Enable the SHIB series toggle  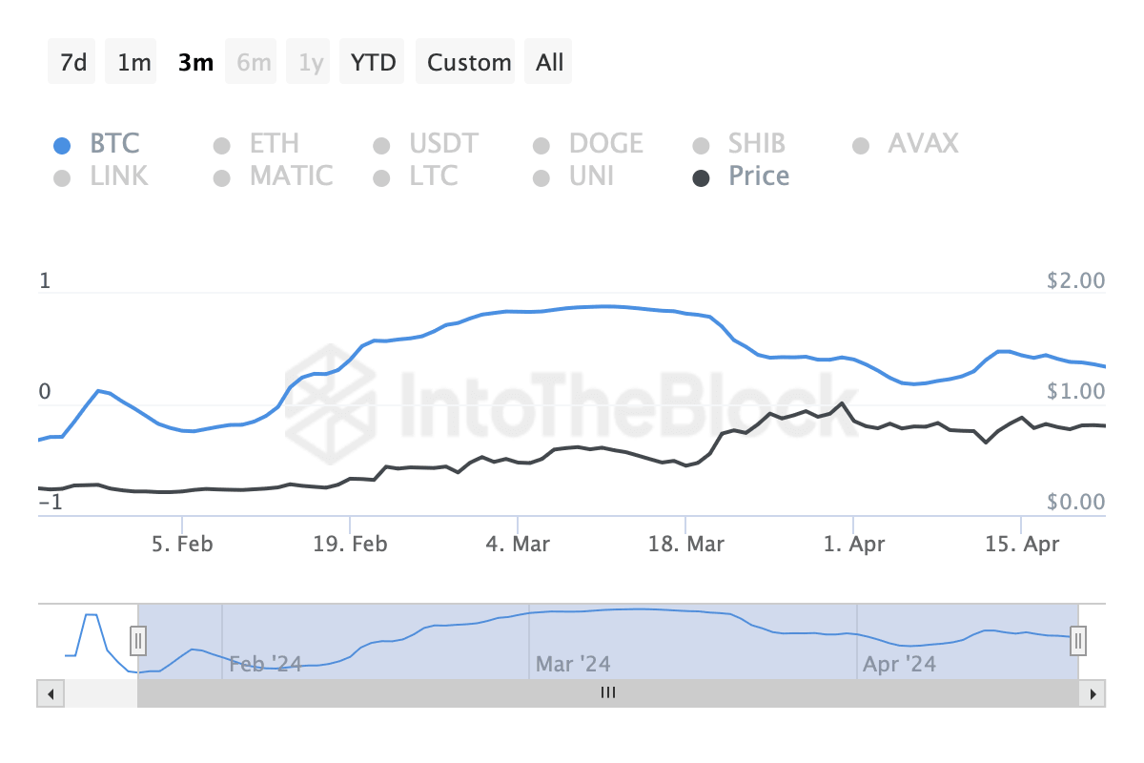point(702,143)
